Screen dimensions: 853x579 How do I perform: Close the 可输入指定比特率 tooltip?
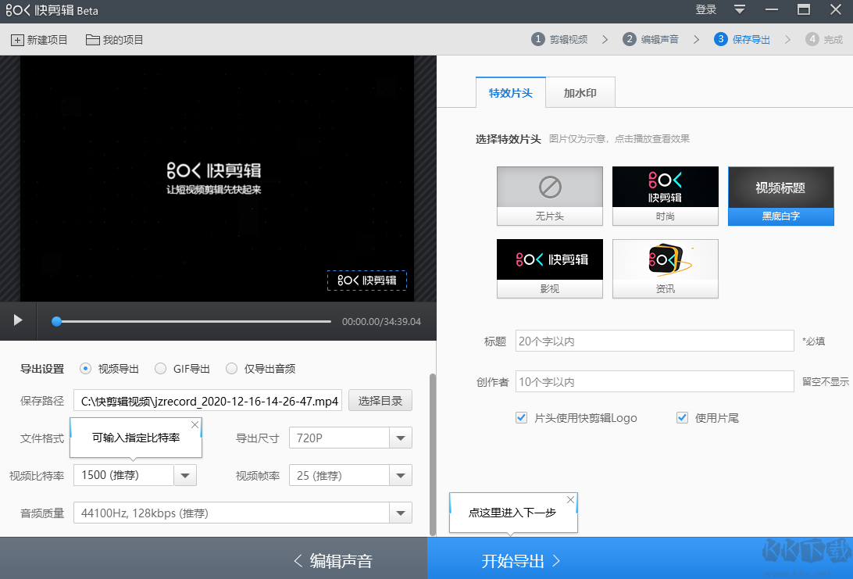(195, 424)
